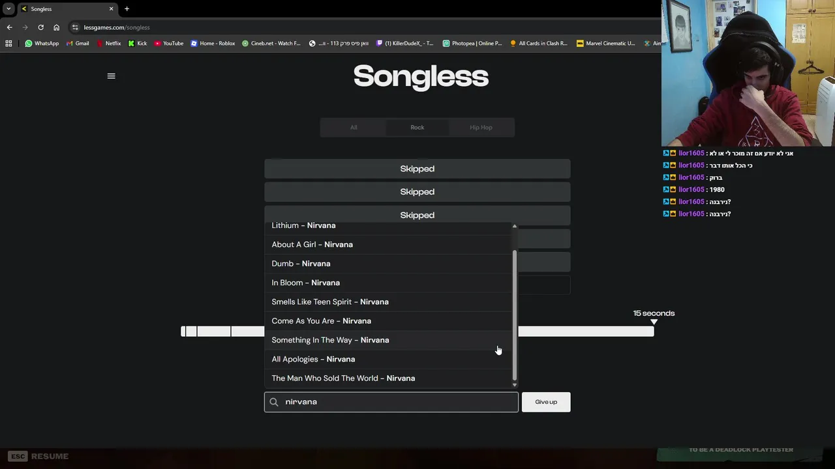Open the KillerDudeX Twitch bookmark
Screen dimensions: 835x469
pos(405,44)
